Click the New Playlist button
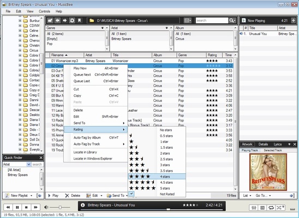The width and height of the screenshot is (299, 218). pos(16,196)
